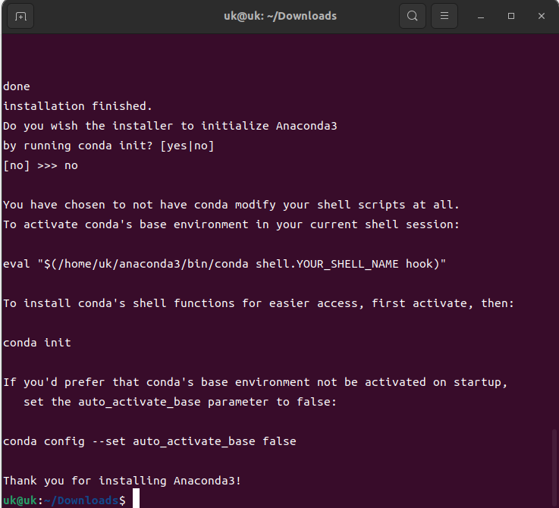
Task: Click 'To install conda's shell functions' line
Action: coord(259,303)
